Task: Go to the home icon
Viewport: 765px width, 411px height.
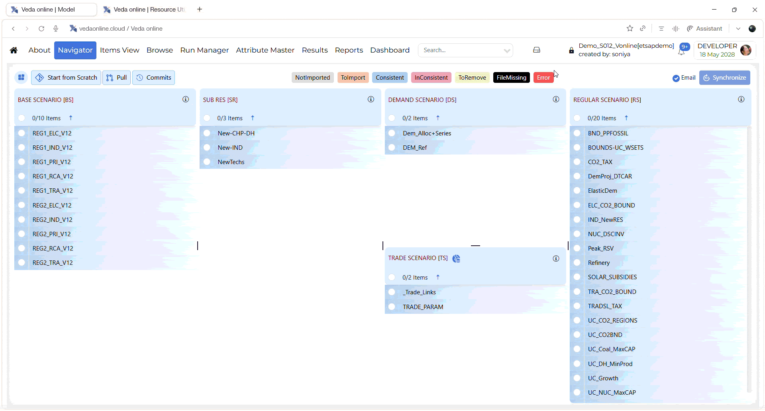Action: [x=14, y=50]
